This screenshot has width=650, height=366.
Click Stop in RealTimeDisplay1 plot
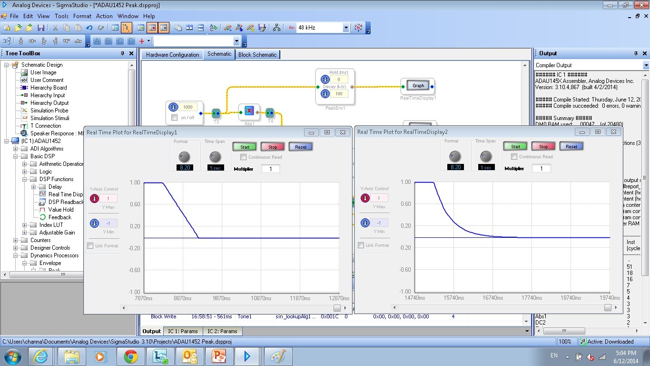pos(273,147)
